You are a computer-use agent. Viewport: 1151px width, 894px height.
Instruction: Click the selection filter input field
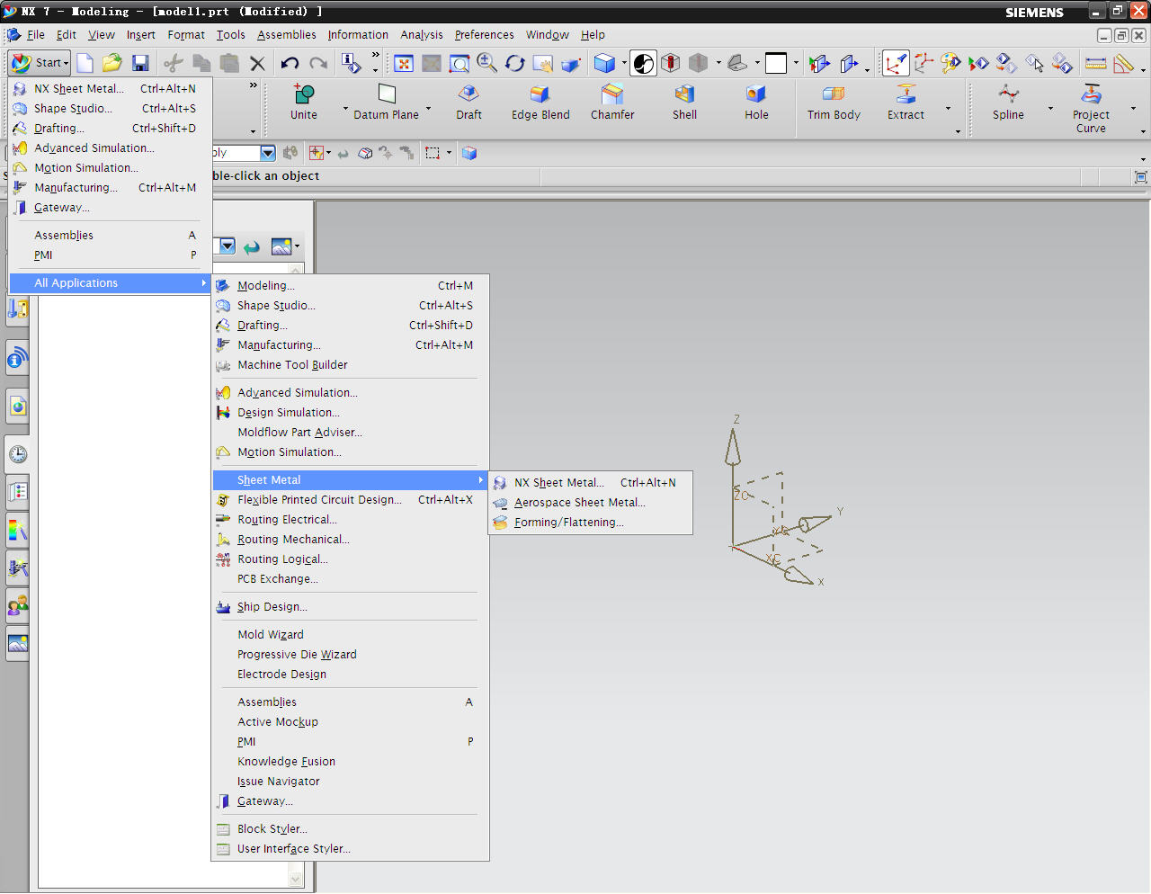coord(236,153)
